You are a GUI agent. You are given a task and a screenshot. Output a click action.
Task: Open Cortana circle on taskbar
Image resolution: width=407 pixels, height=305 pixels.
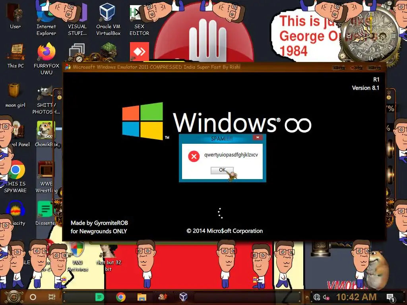[33, 297]
